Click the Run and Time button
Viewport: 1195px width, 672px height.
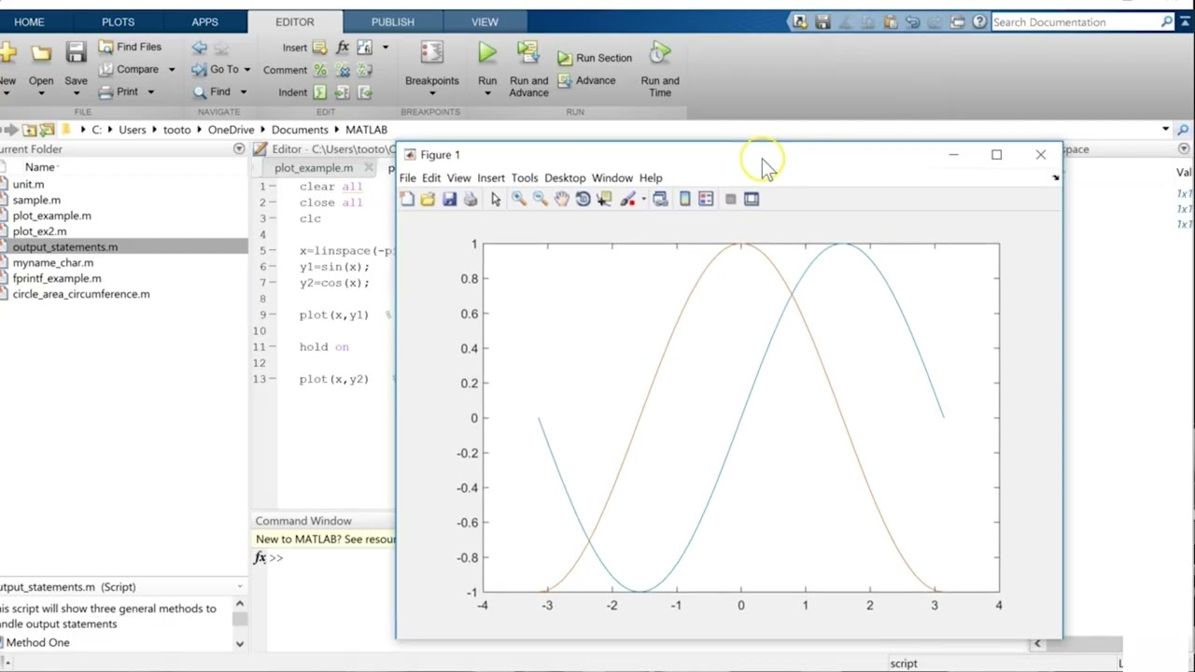coord(660,68)
